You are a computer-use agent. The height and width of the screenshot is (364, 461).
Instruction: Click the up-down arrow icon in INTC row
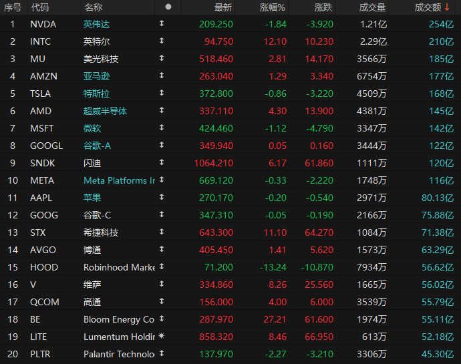click(x=162, y=41)
